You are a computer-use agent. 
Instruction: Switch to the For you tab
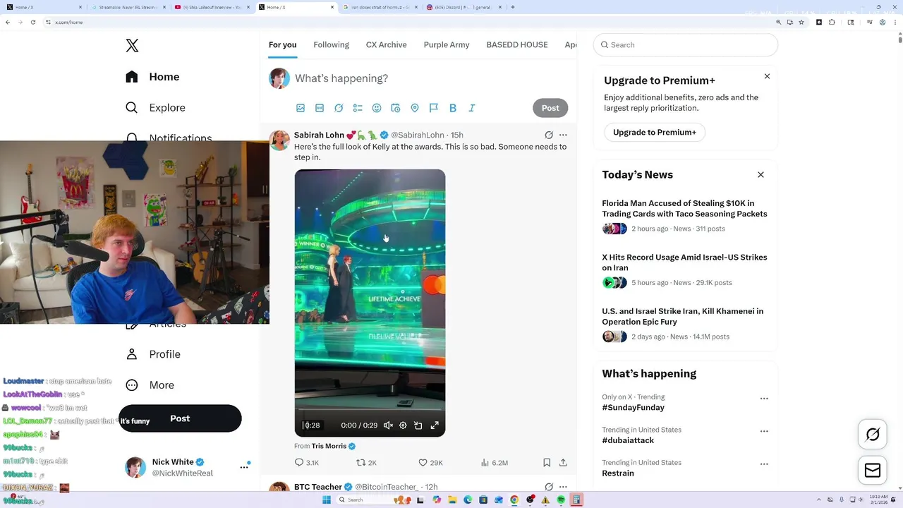(x=282, y=44)
